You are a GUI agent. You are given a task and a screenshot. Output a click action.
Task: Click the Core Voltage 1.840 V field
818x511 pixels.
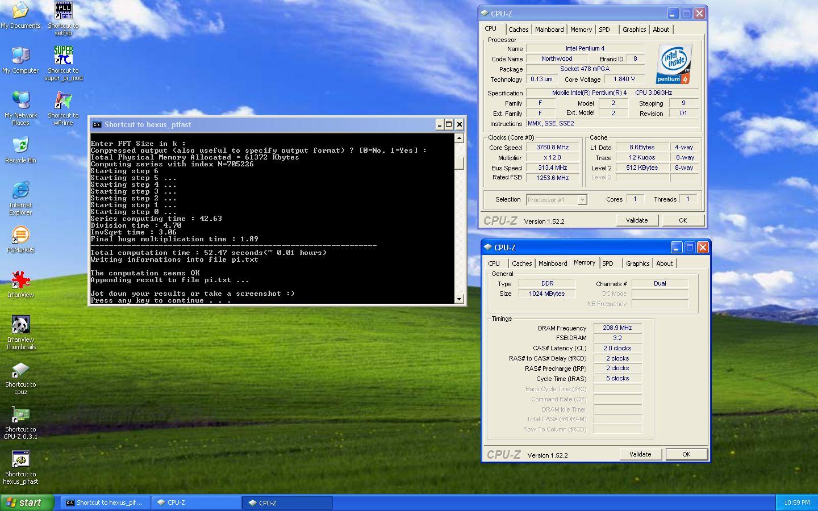pyautogui.click(x=624, y=79)
